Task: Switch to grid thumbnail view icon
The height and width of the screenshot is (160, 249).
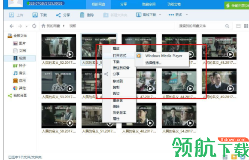Action: [246, 26]
